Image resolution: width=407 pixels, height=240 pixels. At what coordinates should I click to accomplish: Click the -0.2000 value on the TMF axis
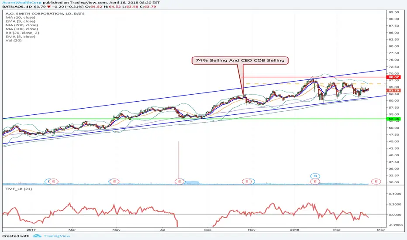[394, 225]
